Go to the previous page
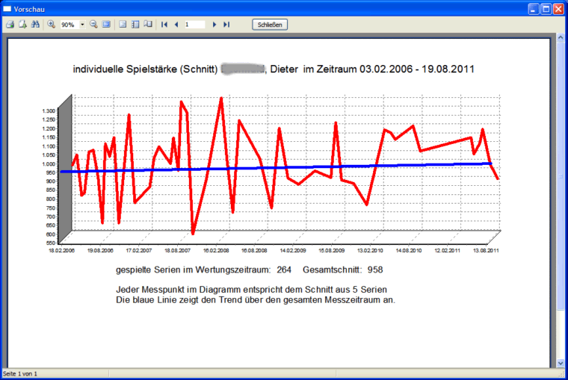This screenshot has height=380, width=568. tap(176, 25)
